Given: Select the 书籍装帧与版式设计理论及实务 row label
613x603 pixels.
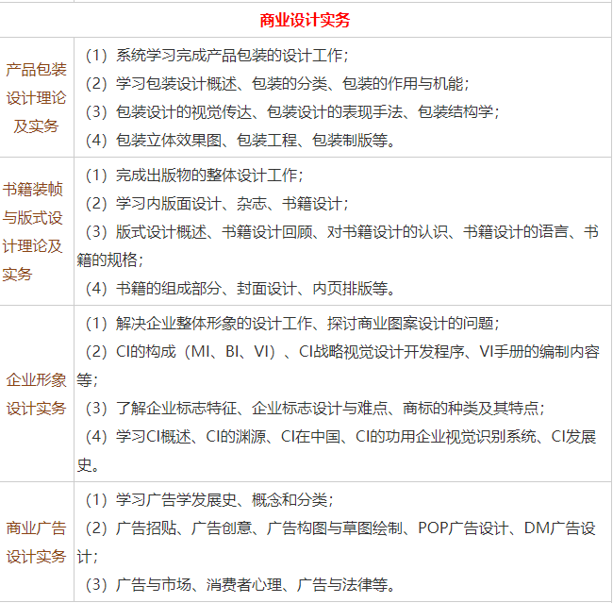Looking at the screenshot, I should pos(34,232).
